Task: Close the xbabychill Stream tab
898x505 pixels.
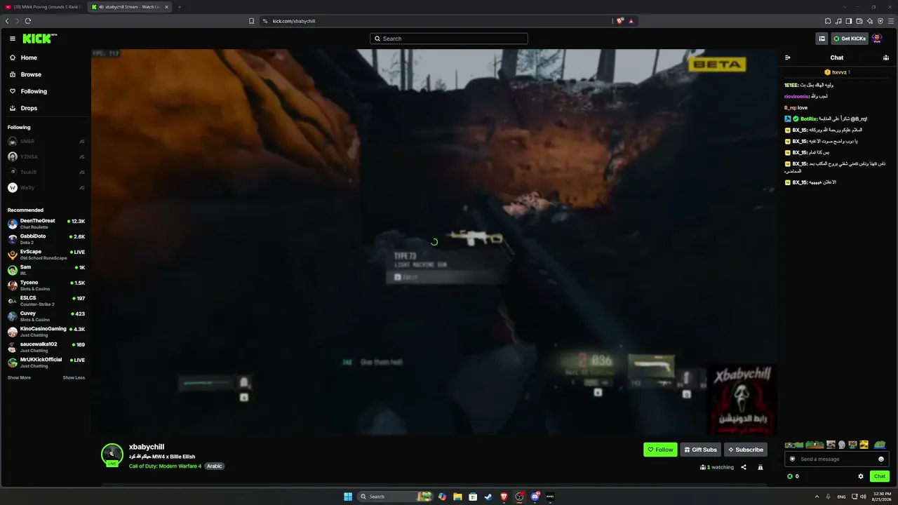Action: pos(166,7)
